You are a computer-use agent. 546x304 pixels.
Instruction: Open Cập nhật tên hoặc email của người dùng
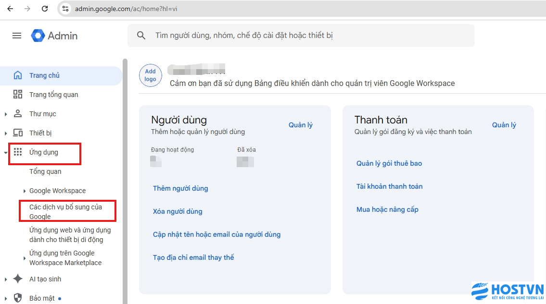(x=216, y=234)
